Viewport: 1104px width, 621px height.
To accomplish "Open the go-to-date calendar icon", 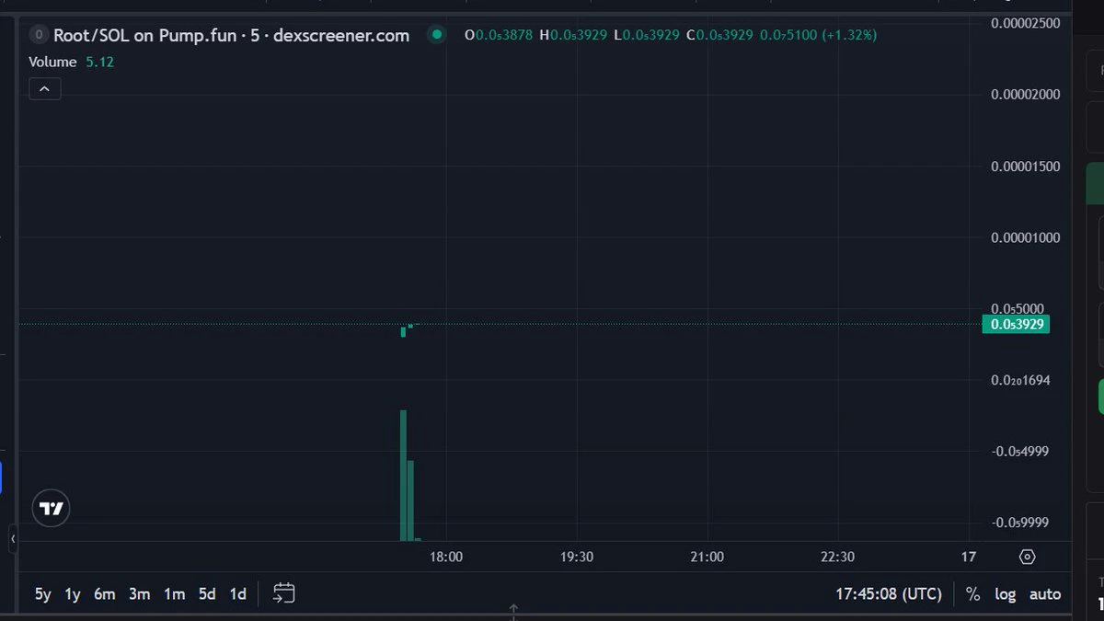I will coord(284,593).
